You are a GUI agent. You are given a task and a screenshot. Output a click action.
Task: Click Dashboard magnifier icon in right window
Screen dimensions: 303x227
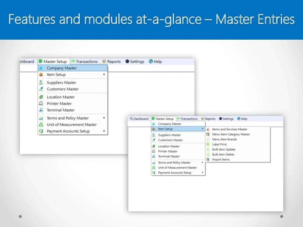tap(131, 119)
